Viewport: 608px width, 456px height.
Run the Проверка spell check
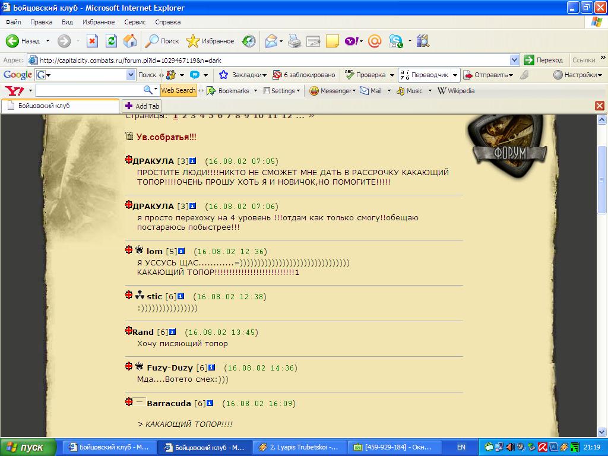365,75
